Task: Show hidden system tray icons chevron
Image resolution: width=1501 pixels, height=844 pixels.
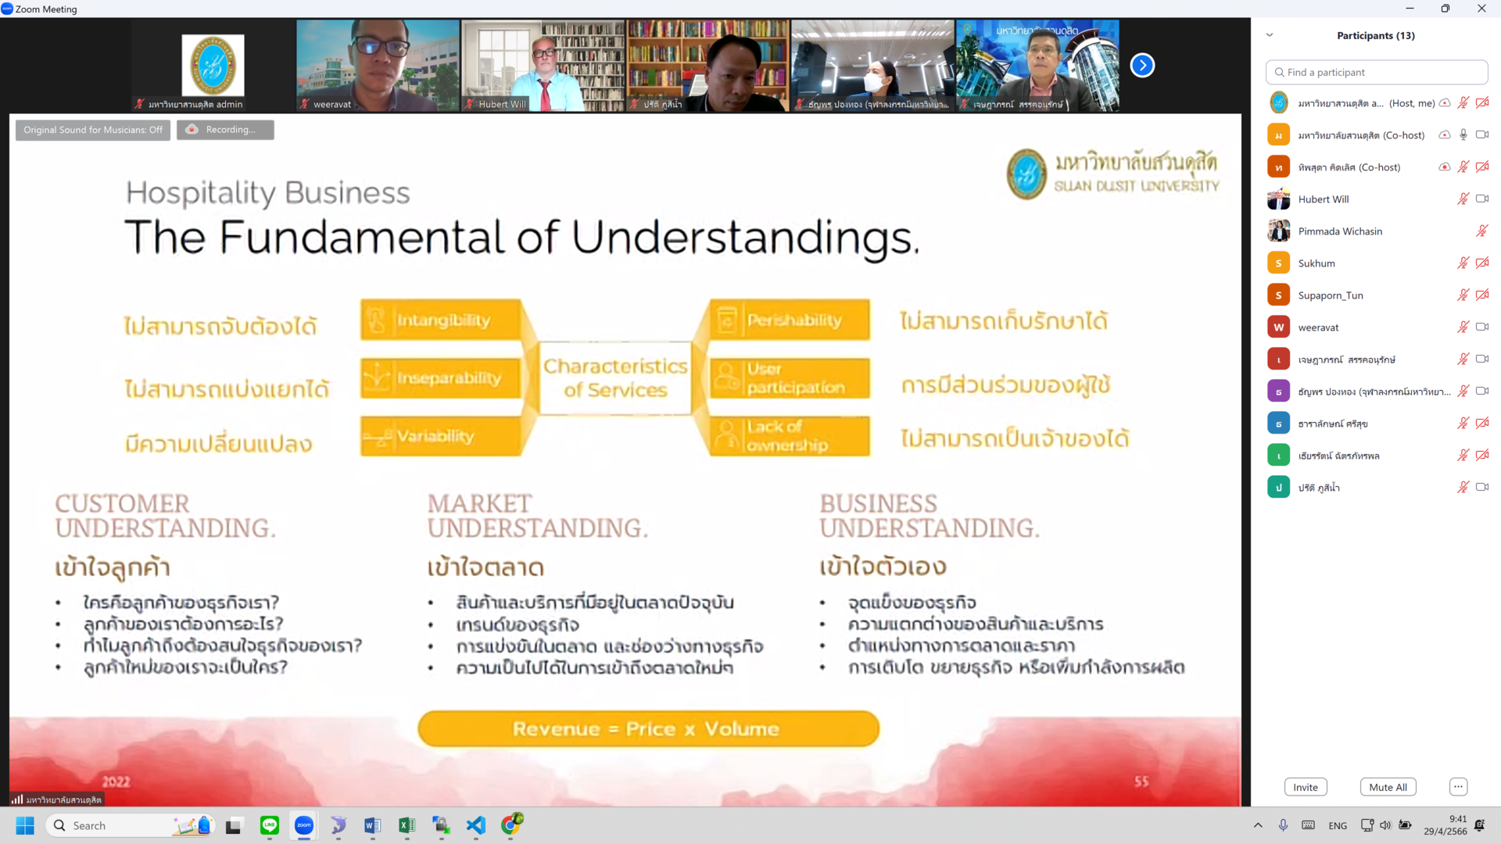Action: pyautogui.click(x=1258, y=825)
